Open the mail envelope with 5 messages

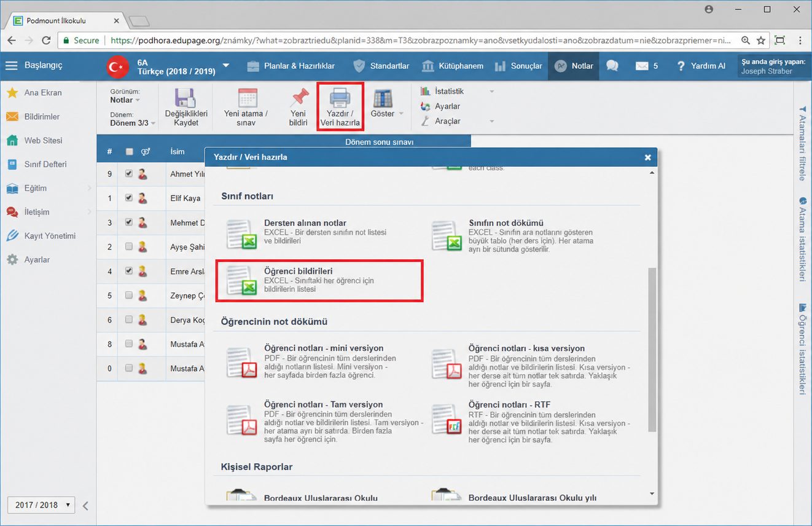coord(647,66)
